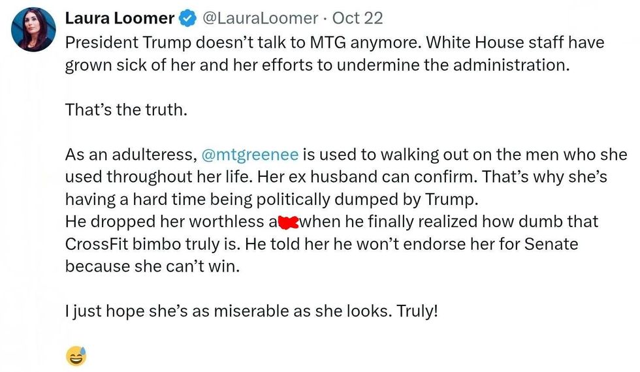Viewport: 640px width, 372px height.
Task: Click the sweat-smile emoji
Action: 76,356
